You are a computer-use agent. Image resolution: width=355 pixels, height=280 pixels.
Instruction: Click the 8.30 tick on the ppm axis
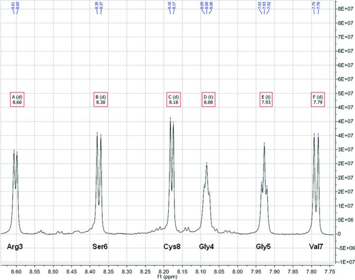127,270
